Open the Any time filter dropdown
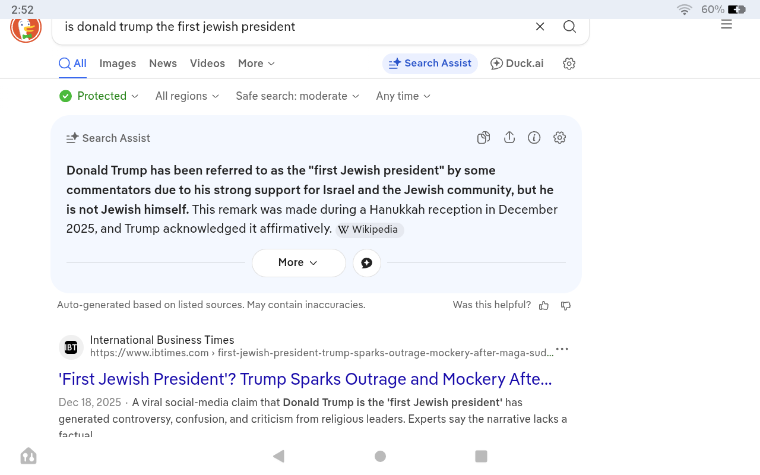The width and height of the screenshot is (760, 475). (403, 96)
